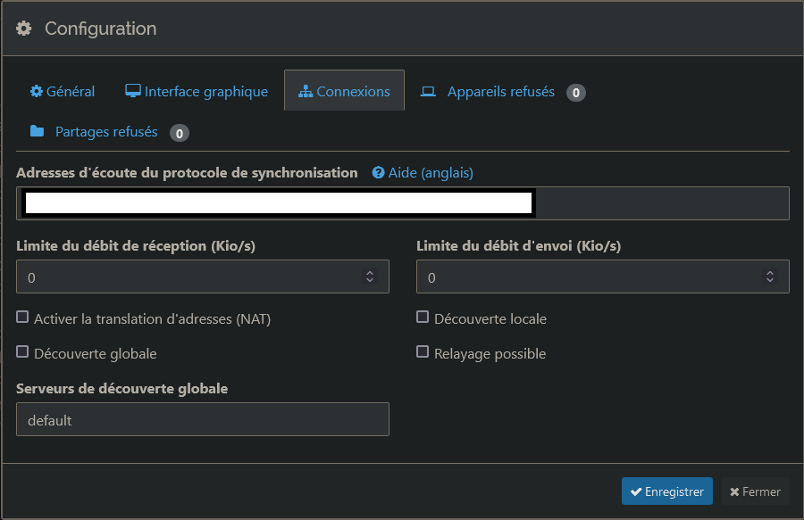Screen dimensions: 804x520
Task: Click the folder icon for Partages refusés
Action: [37, 132]
